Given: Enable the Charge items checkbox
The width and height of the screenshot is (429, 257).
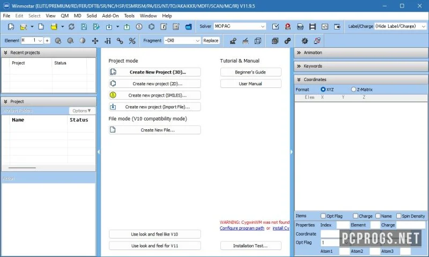Looking at the screenshot, I should coord(356,216).
